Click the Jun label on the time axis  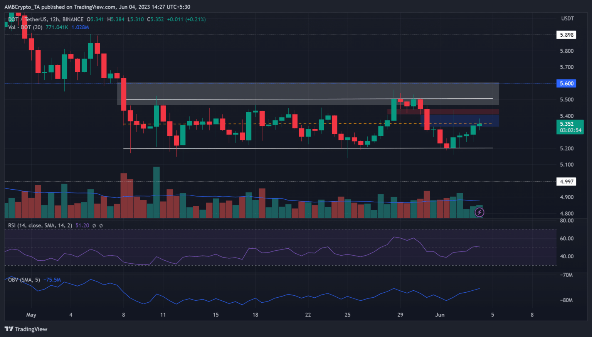(440, 315)
